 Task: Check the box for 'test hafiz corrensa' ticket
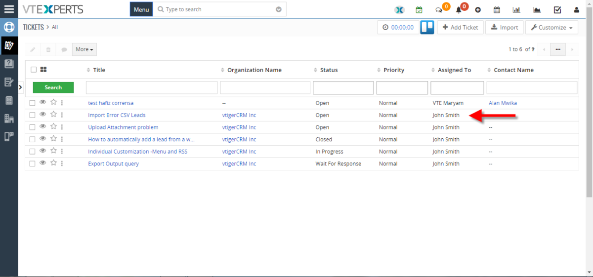tap(32, 103)
